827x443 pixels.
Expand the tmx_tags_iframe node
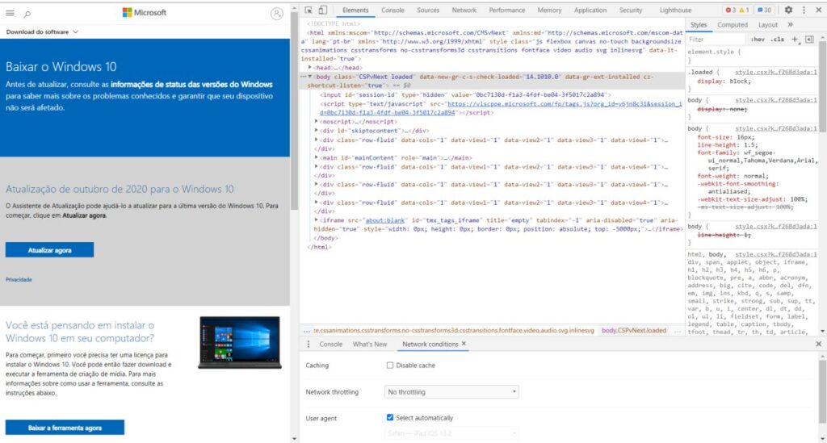(x=317, y=220)
